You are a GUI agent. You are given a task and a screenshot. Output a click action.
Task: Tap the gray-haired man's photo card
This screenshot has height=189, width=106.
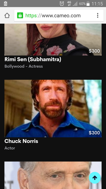53,175
